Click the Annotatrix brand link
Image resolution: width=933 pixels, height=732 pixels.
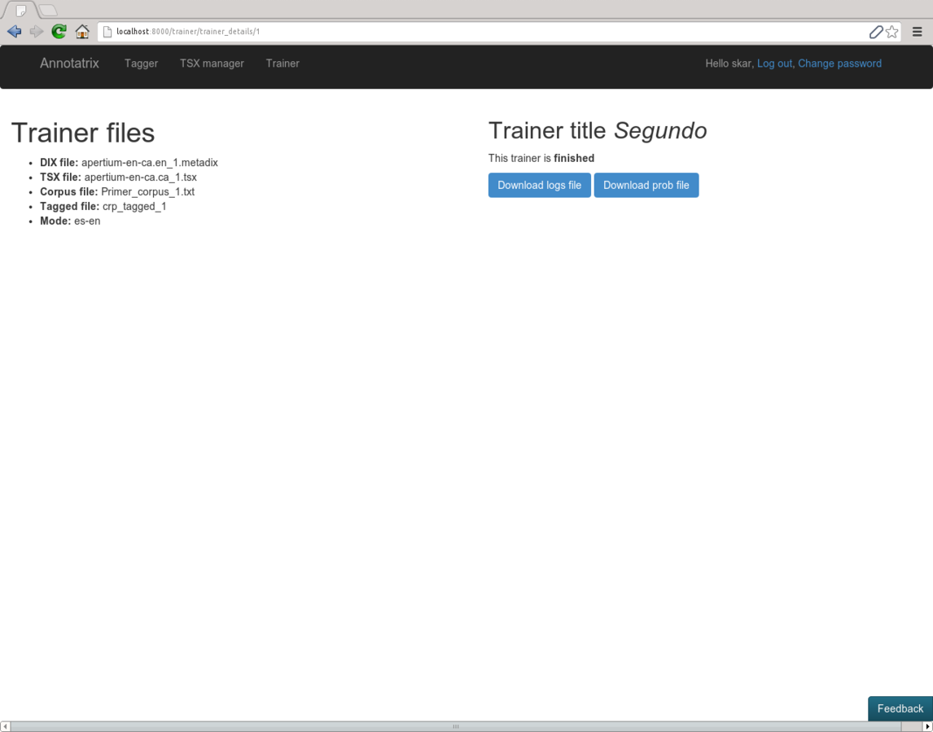click(x=69, y=64)
